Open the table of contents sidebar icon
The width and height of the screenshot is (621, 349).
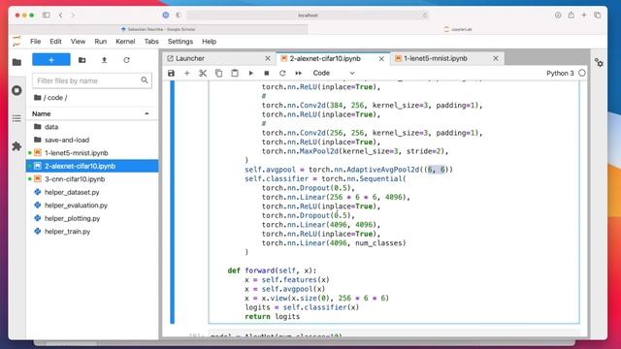[16, 118]
